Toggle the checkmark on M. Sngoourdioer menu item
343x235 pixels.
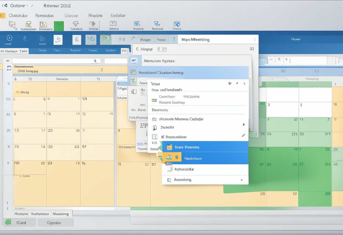click(243, 136)
